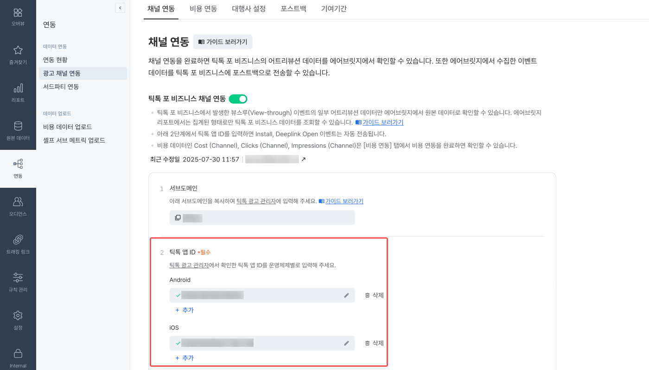Open the 리포트 bar chart icon

tap(18, 88)
